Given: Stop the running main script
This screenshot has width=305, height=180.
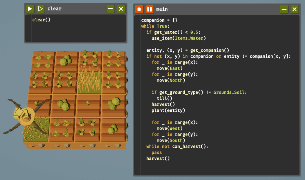Looking at the screenshot, I should coord(139,9).
